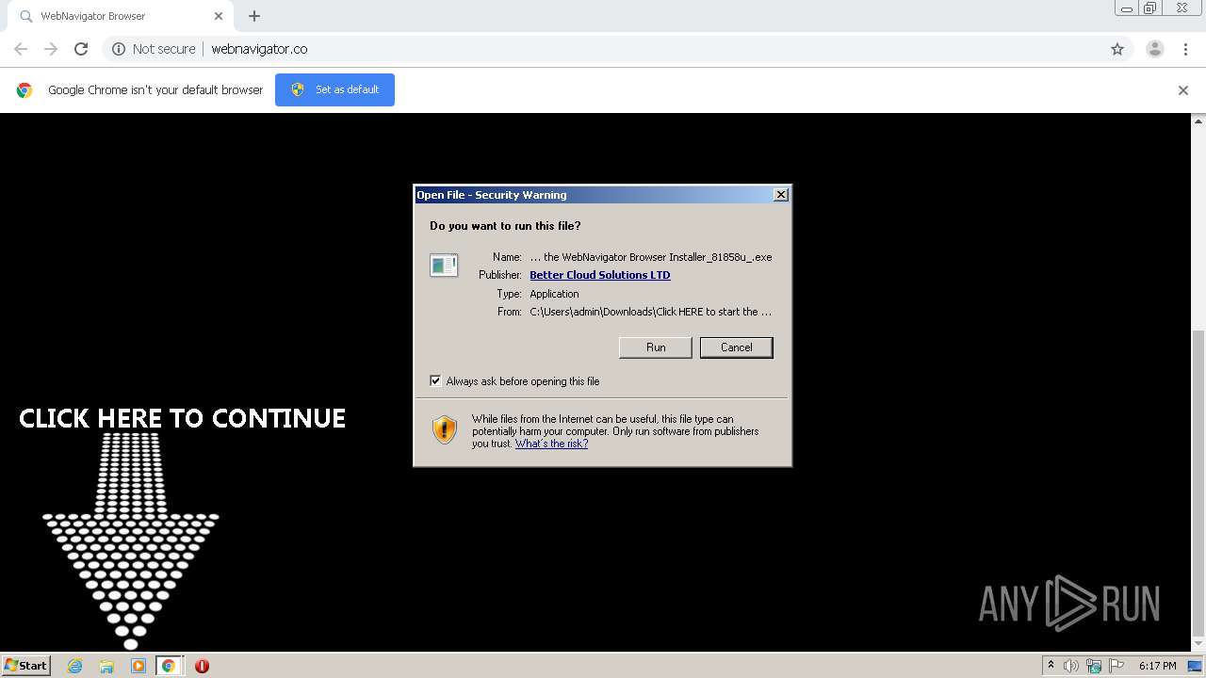The image size is (1206, 678).
Task: Open the Better Cloud Solutions LTD publisher link
Action: (600, 275)
